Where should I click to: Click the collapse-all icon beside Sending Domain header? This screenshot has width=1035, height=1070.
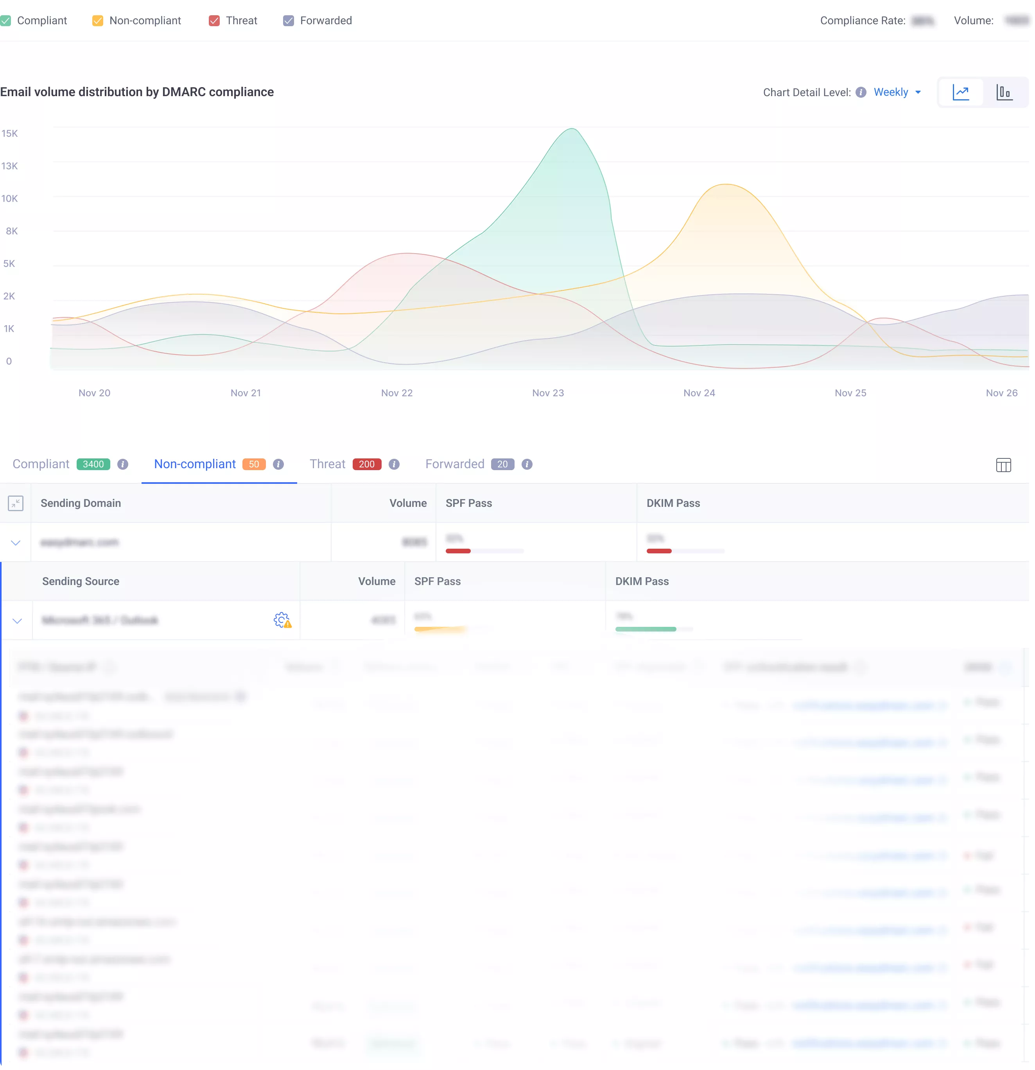[16, 503]
